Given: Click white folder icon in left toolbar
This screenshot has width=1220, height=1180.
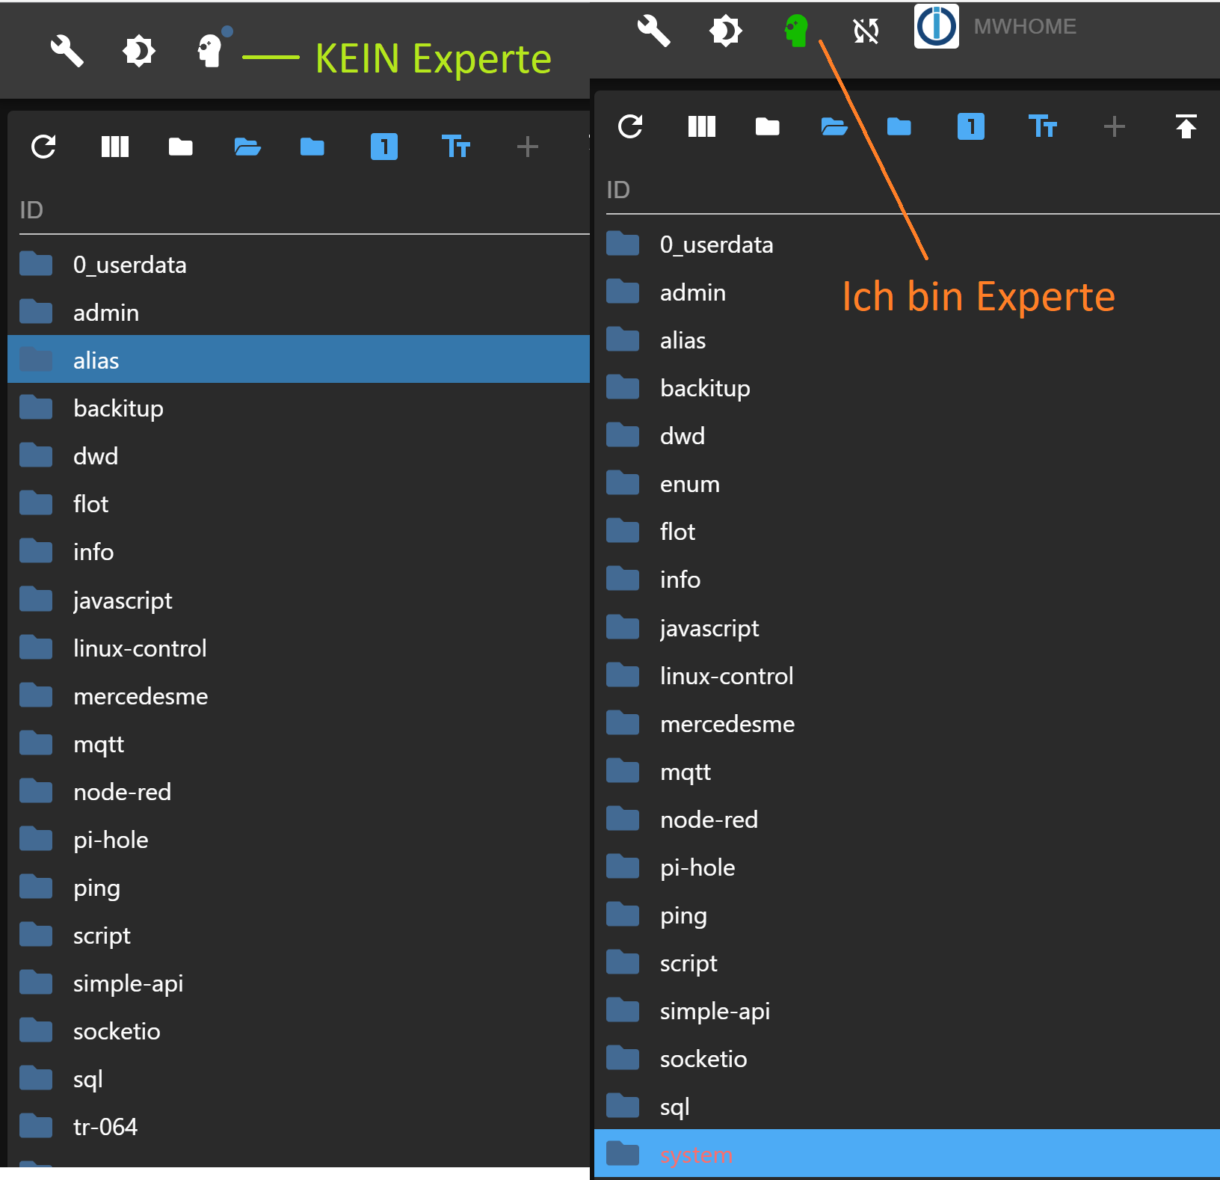Looking at the screenshot, I should tap(180, 147).
